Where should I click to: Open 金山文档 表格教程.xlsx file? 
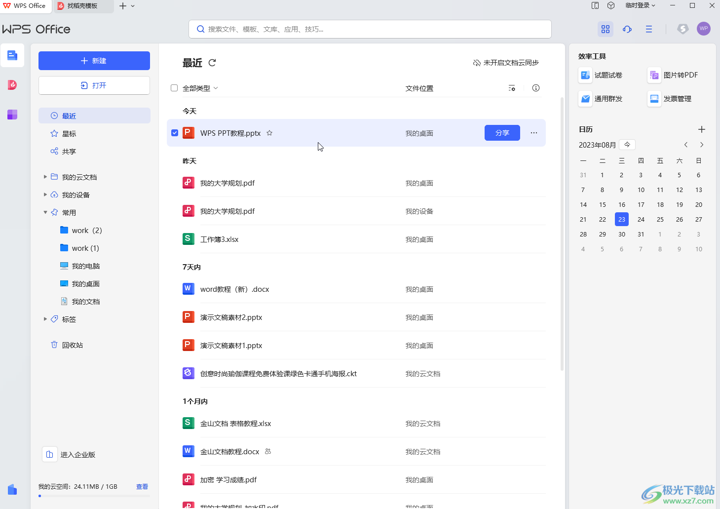[356, 423]
